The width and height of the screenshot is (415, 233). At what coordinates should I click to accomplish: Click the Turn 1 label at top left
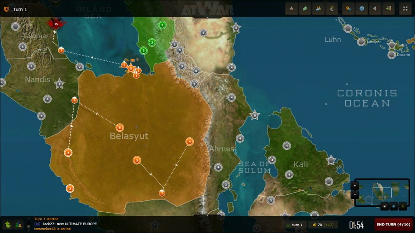pos(20,9)
